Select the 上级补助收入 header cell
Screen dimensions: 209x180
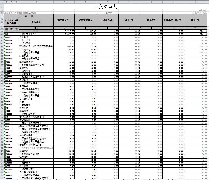(108, 20)
